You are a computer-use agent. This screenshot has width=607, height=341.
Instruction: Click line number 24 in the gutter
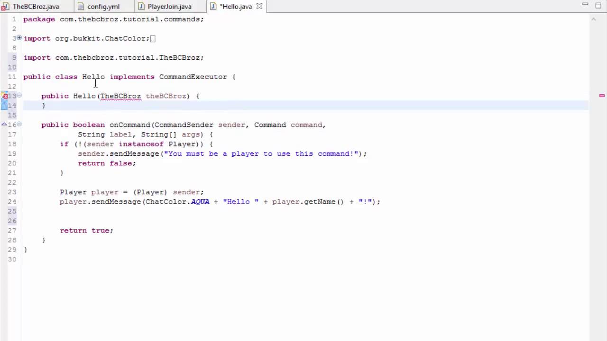[12, 202]
